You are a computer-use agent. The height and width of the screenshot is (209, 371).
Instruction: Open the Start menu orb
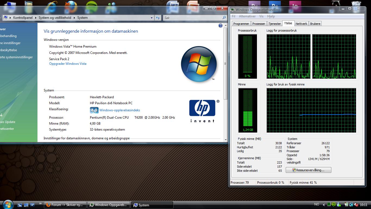[8, 204]
